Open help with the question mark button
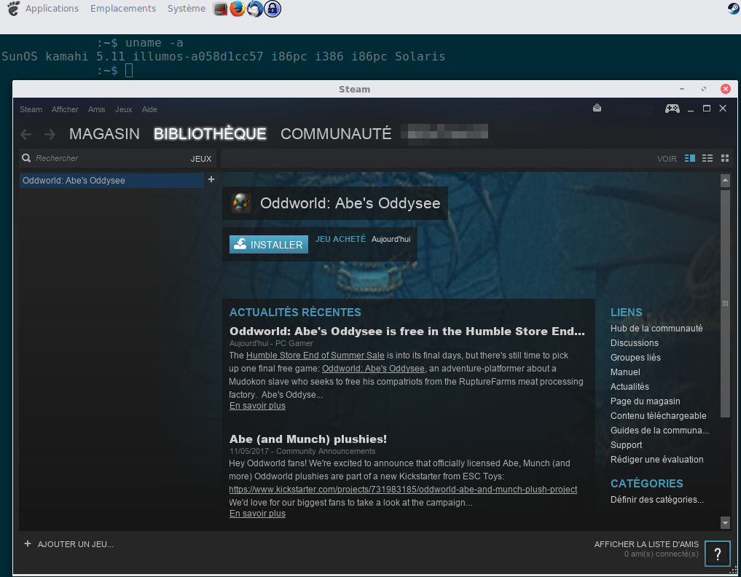 (718, 554)
